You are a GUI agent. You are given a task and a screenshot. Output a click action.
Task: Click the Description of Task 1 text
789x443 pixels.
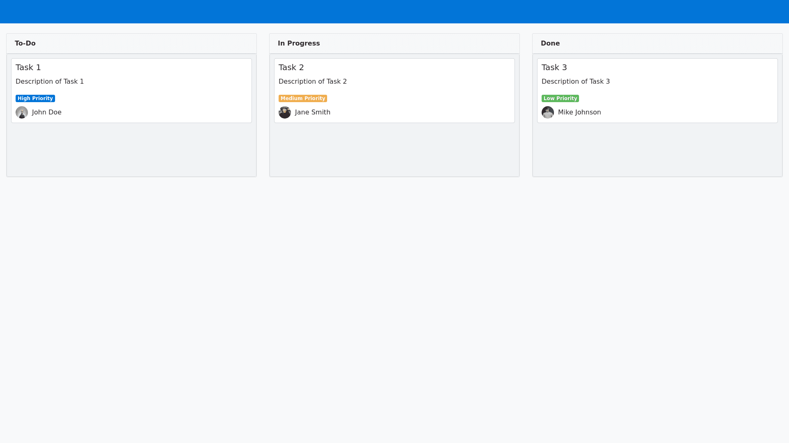tap(50, 82)
